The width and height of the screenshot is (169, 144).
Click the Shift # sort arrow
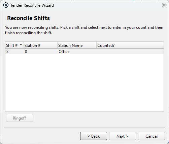click(21, 45)
